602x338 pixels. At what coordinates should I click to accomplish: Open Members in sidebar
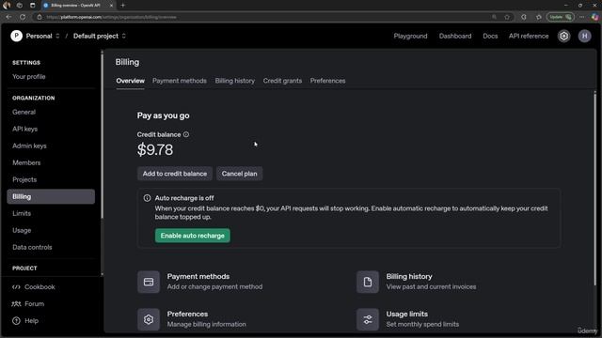tap(26, 162)
